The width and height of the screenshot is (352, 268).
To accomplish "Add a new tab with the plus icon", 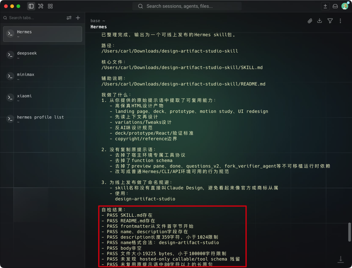I will click(x=78, y=18).
